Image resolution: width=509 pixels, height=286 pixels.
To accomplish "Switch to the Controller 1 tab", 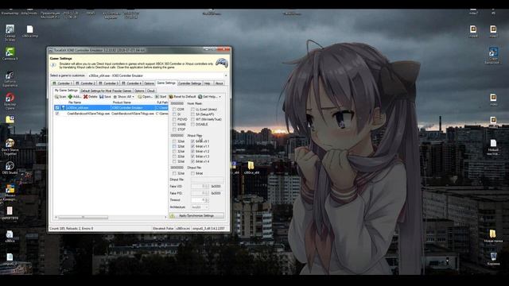I will [62, 83].
